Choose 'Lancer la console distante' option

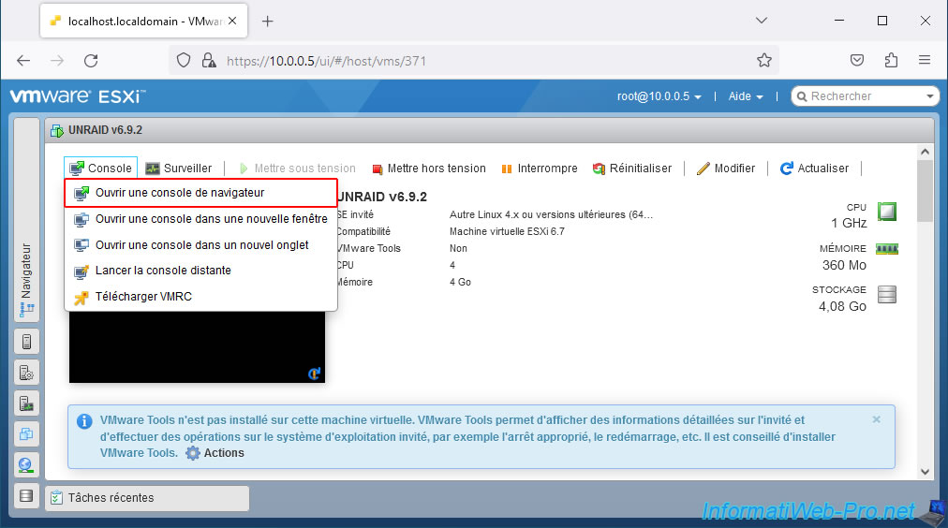(163, 271)
